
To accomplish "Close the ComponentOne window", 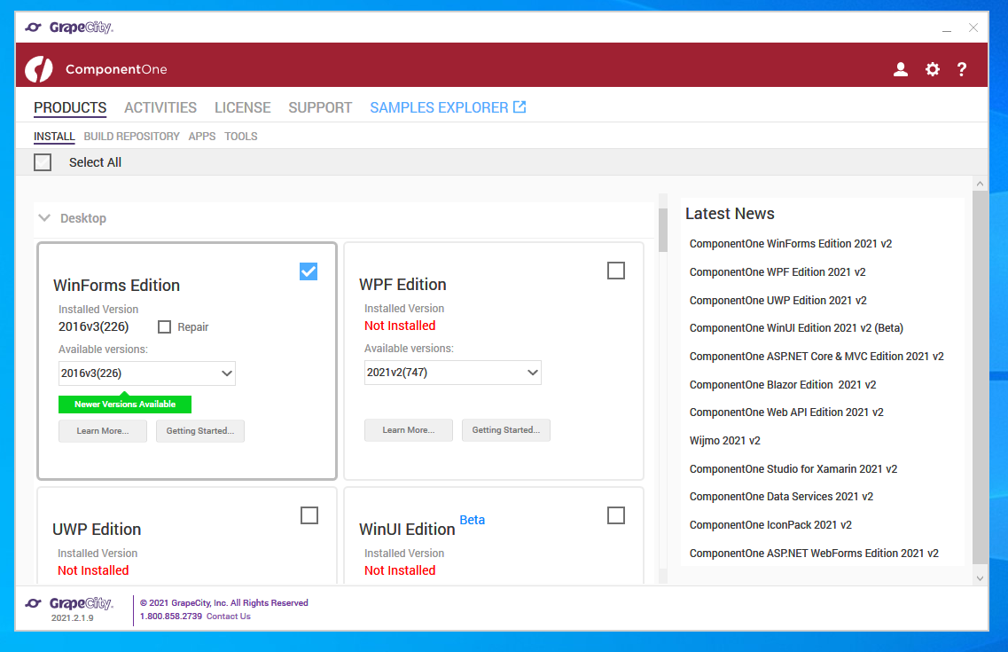I will coord(973,27).
